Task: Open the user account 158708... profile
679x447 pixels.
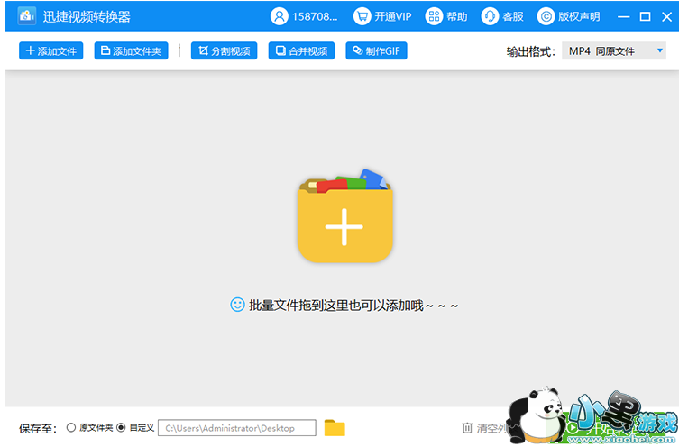Action: tap(304, 16)
